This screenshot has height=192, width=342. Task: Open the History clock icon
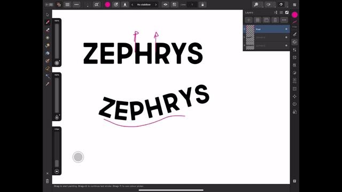294,104
